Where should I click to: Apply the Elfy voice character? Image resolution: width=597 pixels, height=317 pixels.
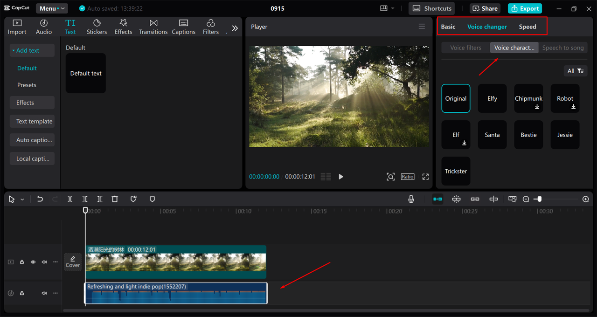point(492,98)
